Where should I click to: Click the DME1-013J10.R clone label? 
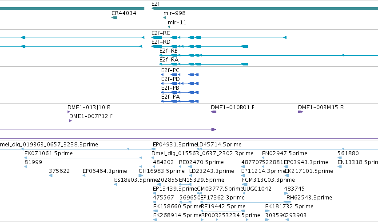[89, 107]
